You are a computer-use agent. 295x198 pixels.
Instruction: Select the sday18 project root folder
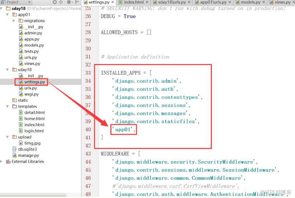tap(18, 9)
